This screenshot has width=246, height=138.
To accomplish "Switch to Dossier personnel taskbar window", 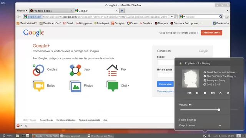I will (73, 136).
